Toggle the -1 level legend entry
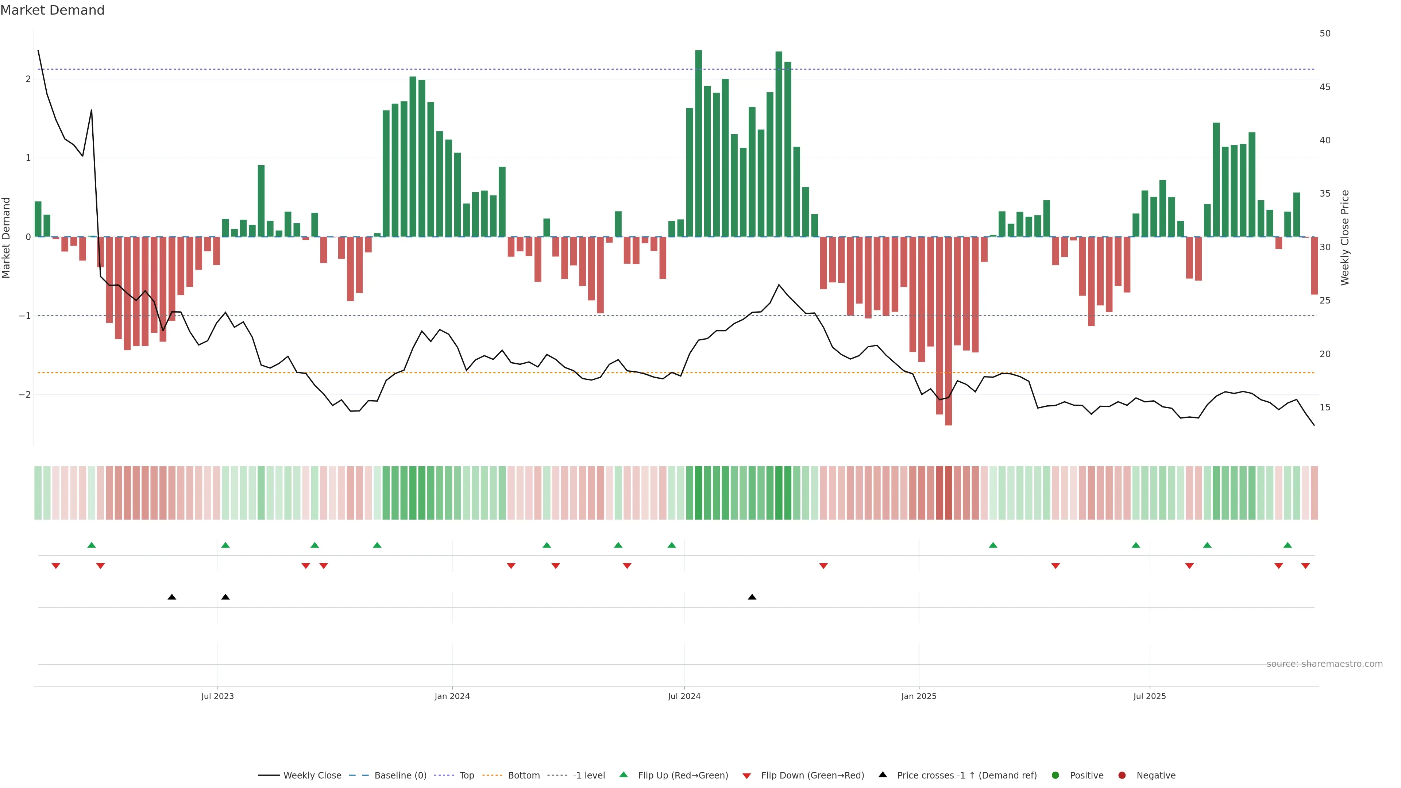This screenshot has height=788, width=1401. point(588,775)
